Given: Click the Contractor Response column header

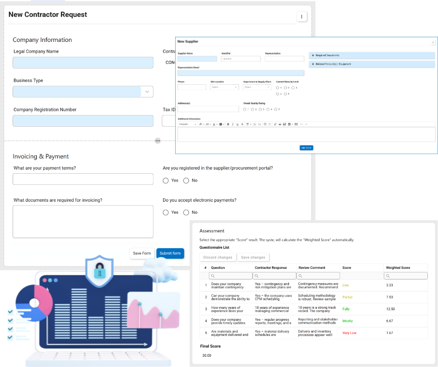Looking at the screenshot, I should pyautogui.click(x=271, y=268).
